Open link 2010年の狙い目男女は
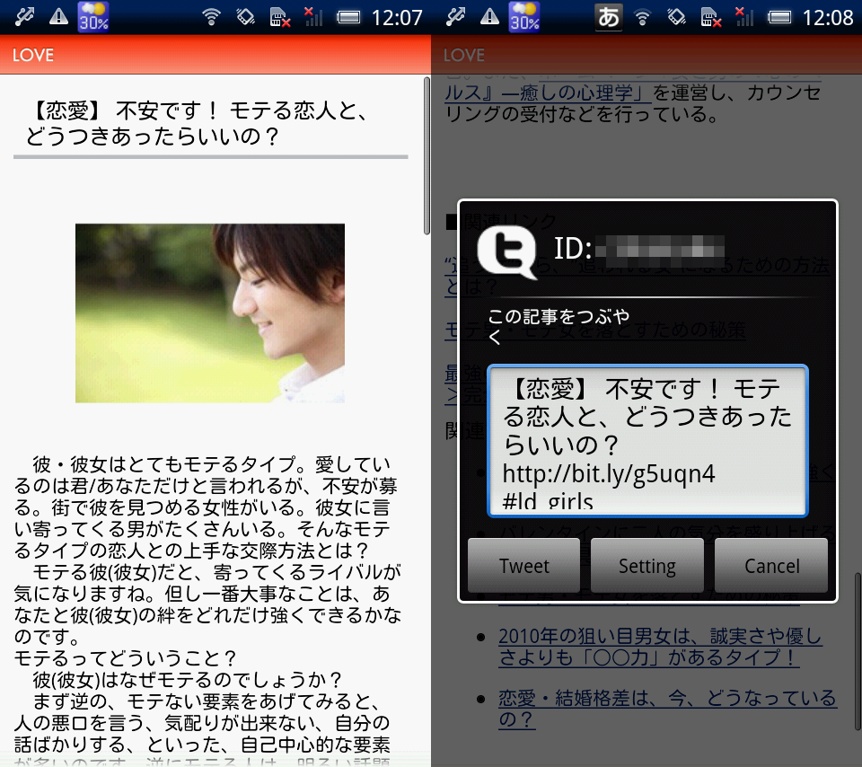This screenshot has height=767, width=862. click(660, 647)
